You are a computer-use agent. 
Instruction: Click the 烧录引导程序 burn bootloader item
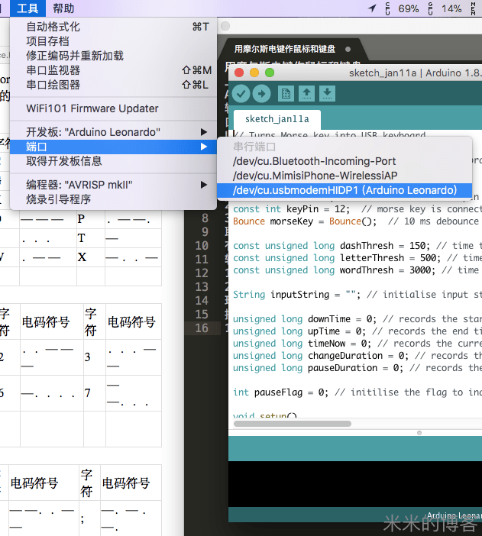(x=59, y=199)
